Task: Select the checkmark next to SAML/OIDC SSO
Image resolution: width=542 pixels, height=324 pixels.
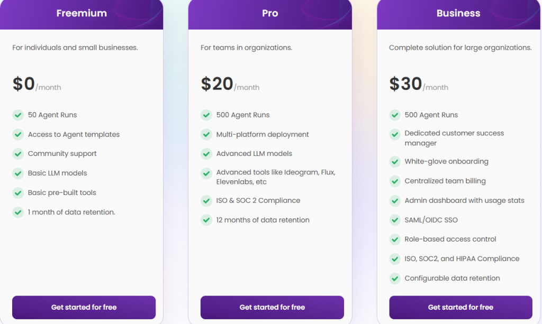Action: click(395, 220)
